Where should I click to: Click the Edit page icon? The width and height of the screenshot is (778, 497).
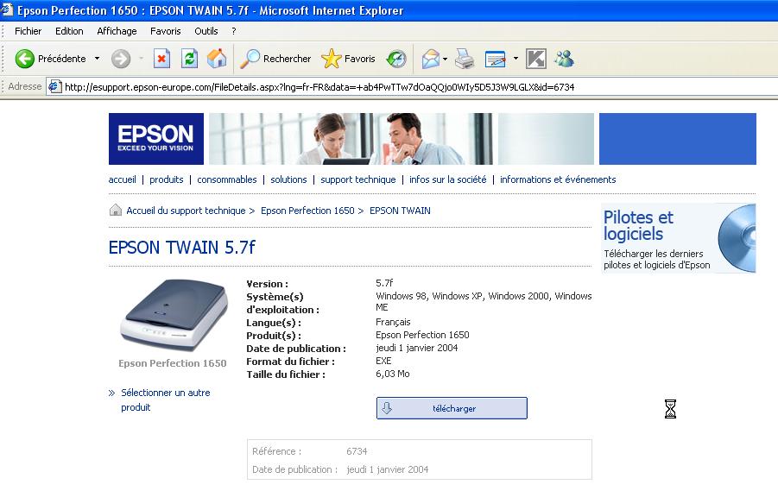(x=495, y=59)
